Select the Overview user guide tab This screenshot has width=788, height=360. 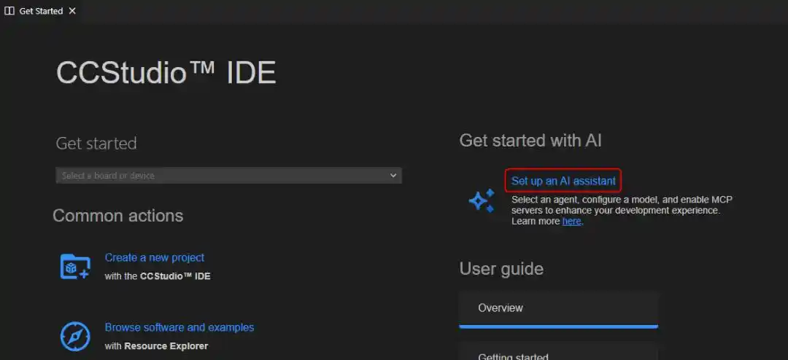pos(558,309)
